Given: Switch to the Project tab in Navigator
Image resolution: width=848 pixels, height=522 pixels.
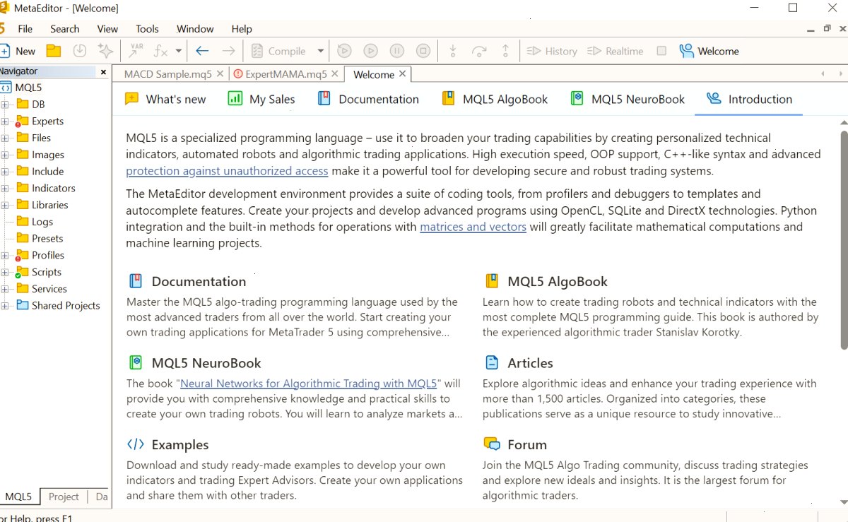Looking at the screenshot, I should tap(64, 497).
